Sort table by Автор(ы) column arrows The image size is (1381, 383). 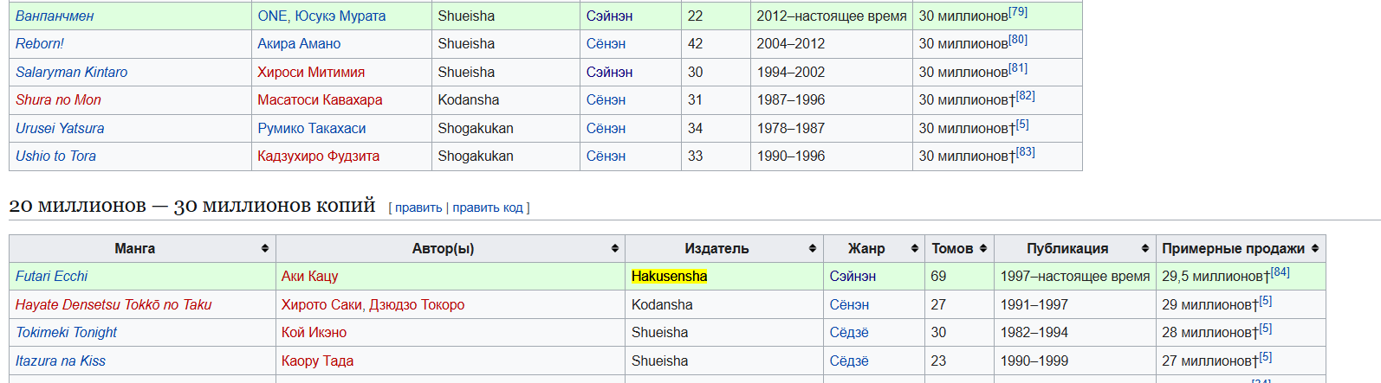tap(615, 249)
